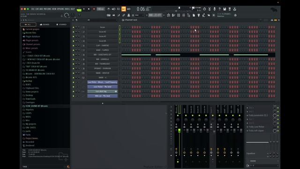Open the PATTERNS menu
The height and width of the screenshot is (169, 300).
pos(47,9)
